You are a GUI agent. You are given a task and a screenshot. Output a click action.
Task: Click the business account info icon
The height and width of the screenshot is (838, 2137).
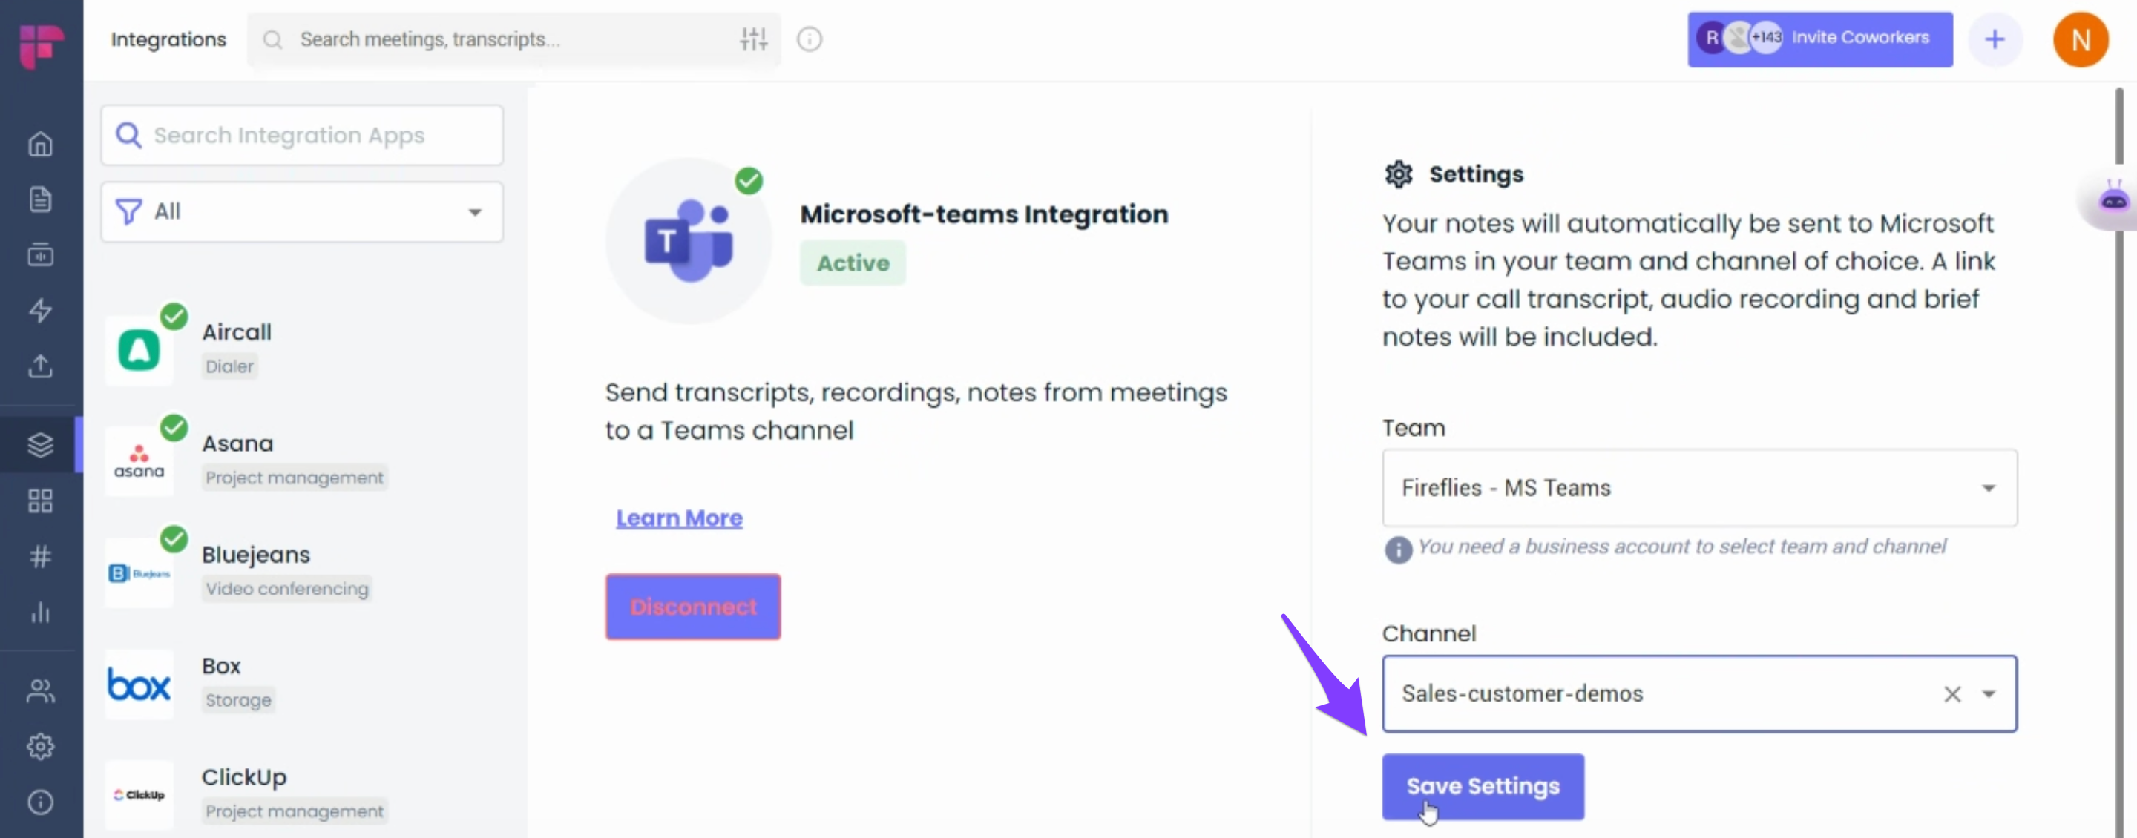1398,549
